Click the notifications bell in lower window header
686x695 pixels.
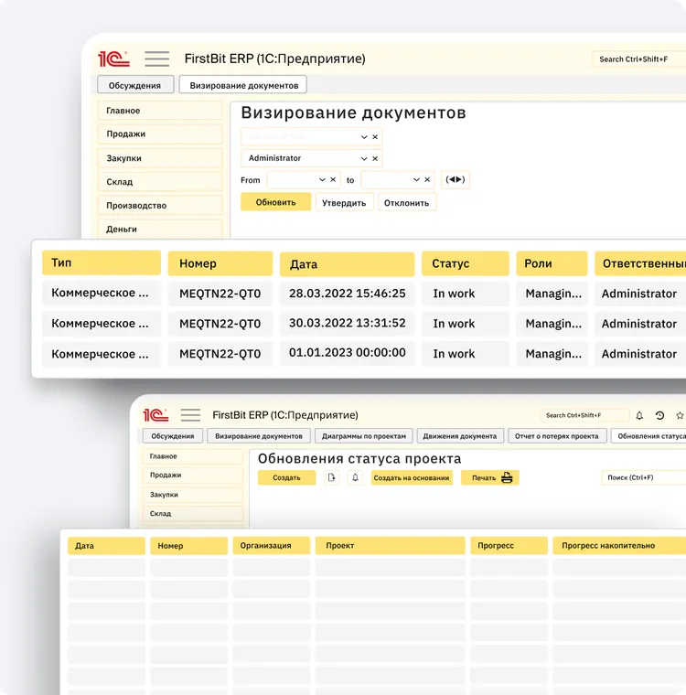point(639,415)
